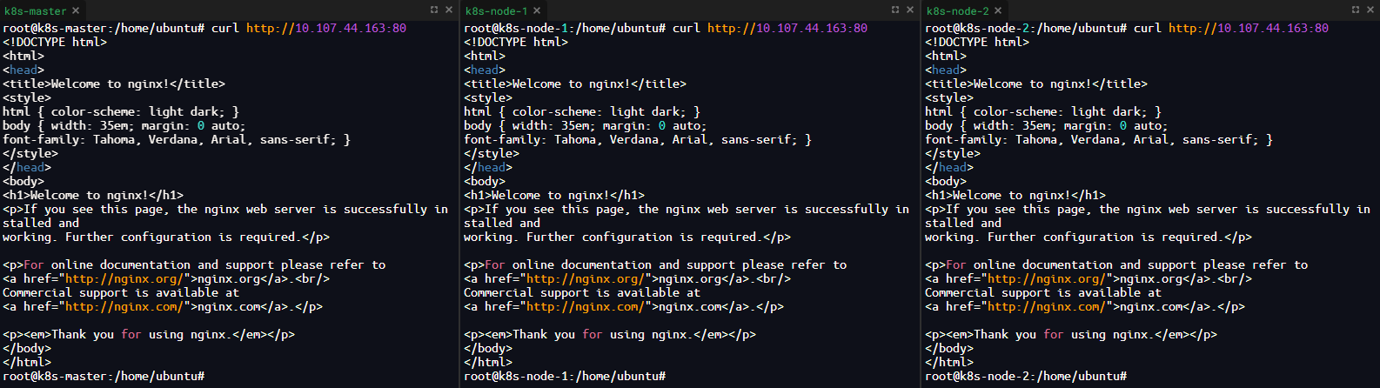Open the http://nginx.org/ link in k8s-master output
Screen dimensions: 1380x388
pos(124,279)
